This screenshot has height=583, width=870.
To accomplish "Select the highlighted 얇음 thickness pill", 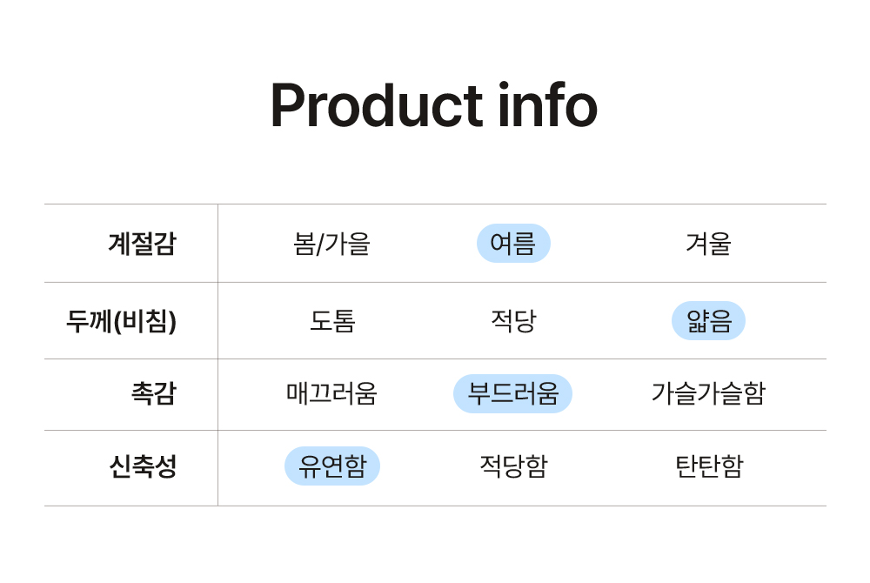I will [x=708, y=320].
